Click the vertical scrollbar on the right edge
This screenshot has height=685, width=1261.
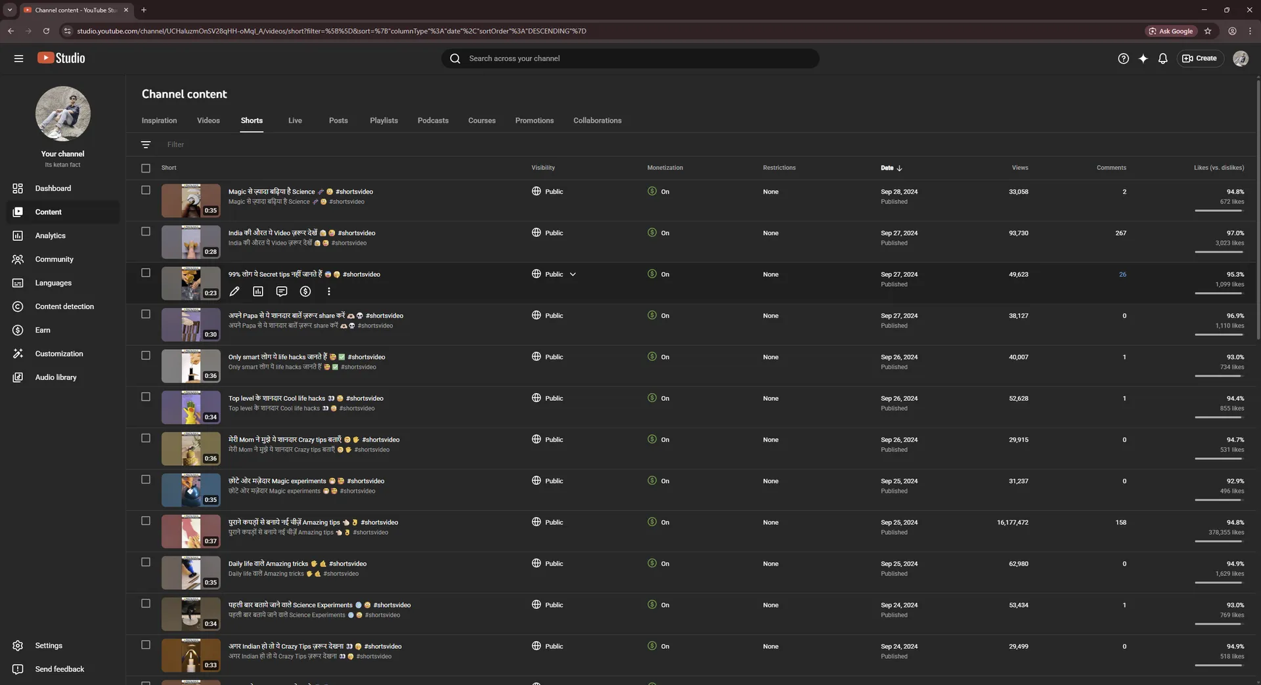(1258, 210)
